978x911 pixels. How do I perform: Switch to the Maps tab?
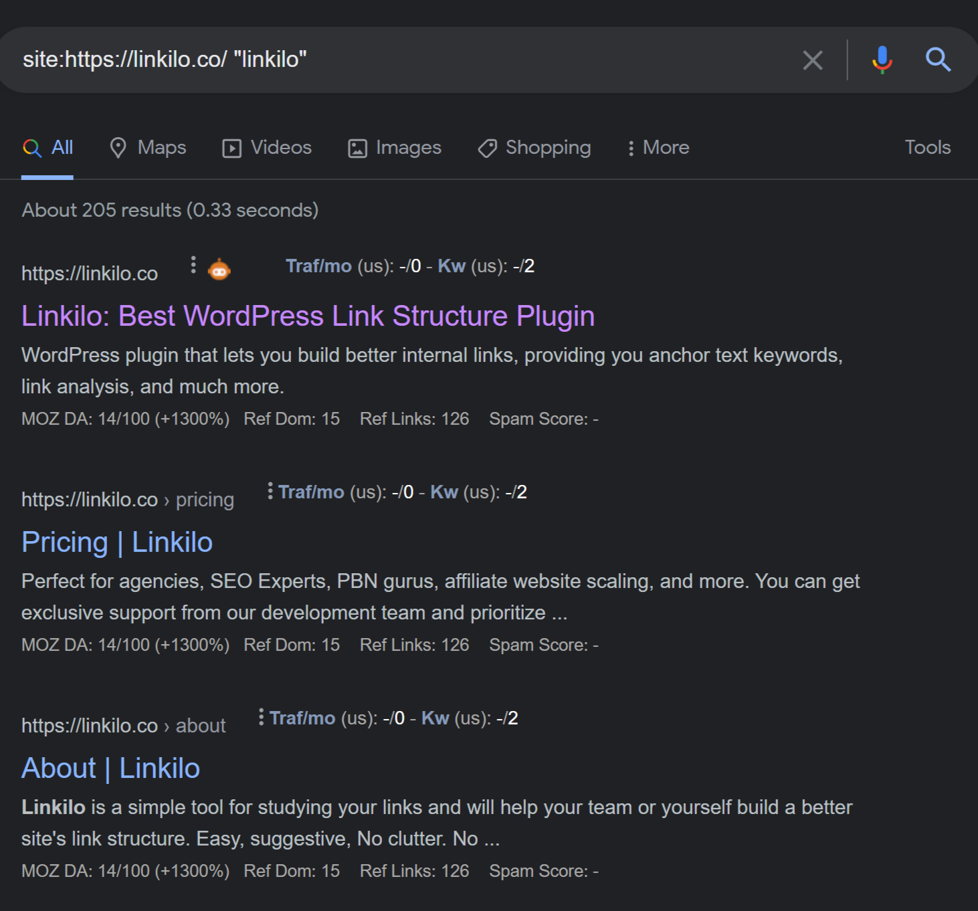(148, 148)
